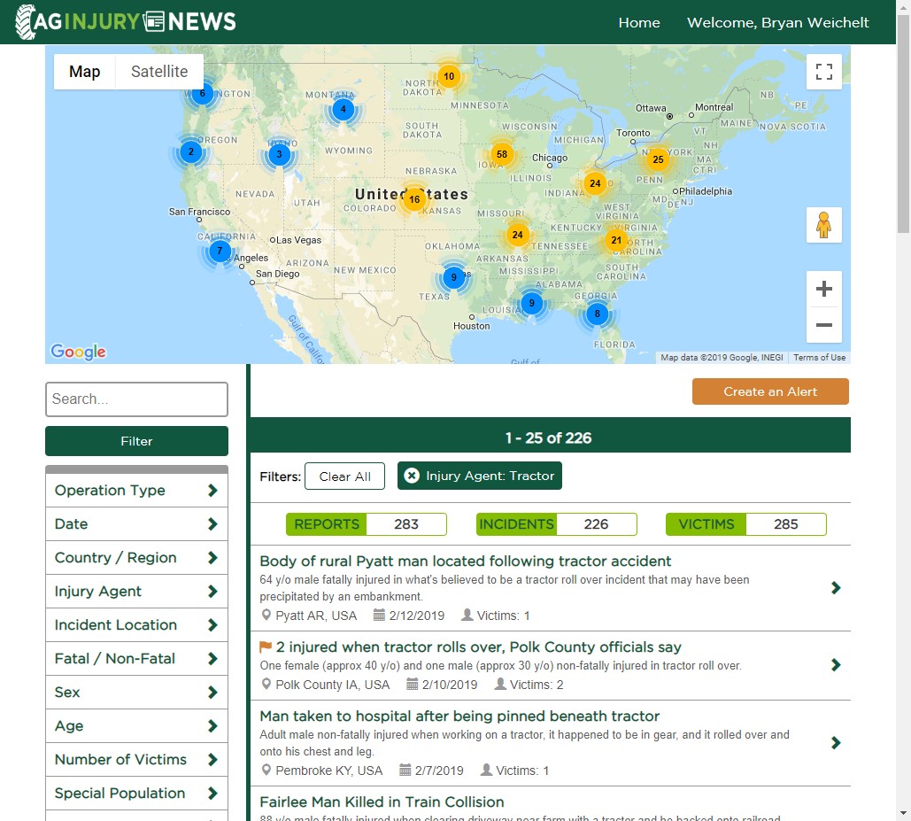
Task: Open the blue cluster marker showing 6
Action: tap(202, 93)
